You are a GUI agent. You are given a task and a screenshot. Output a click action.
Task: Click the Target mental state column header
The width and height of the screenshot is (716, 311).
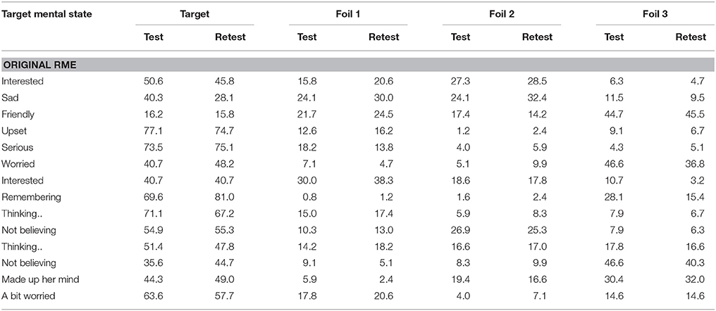(46, 13)
